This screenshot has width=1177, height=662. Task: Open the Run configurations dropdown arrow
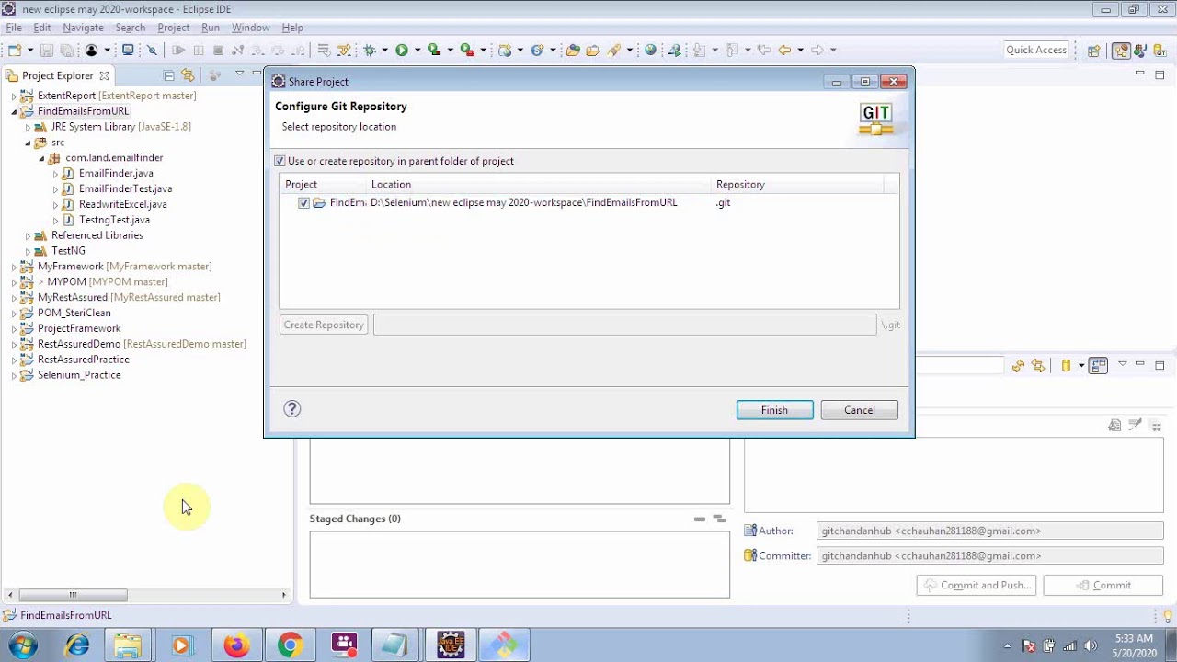[417, 51]
